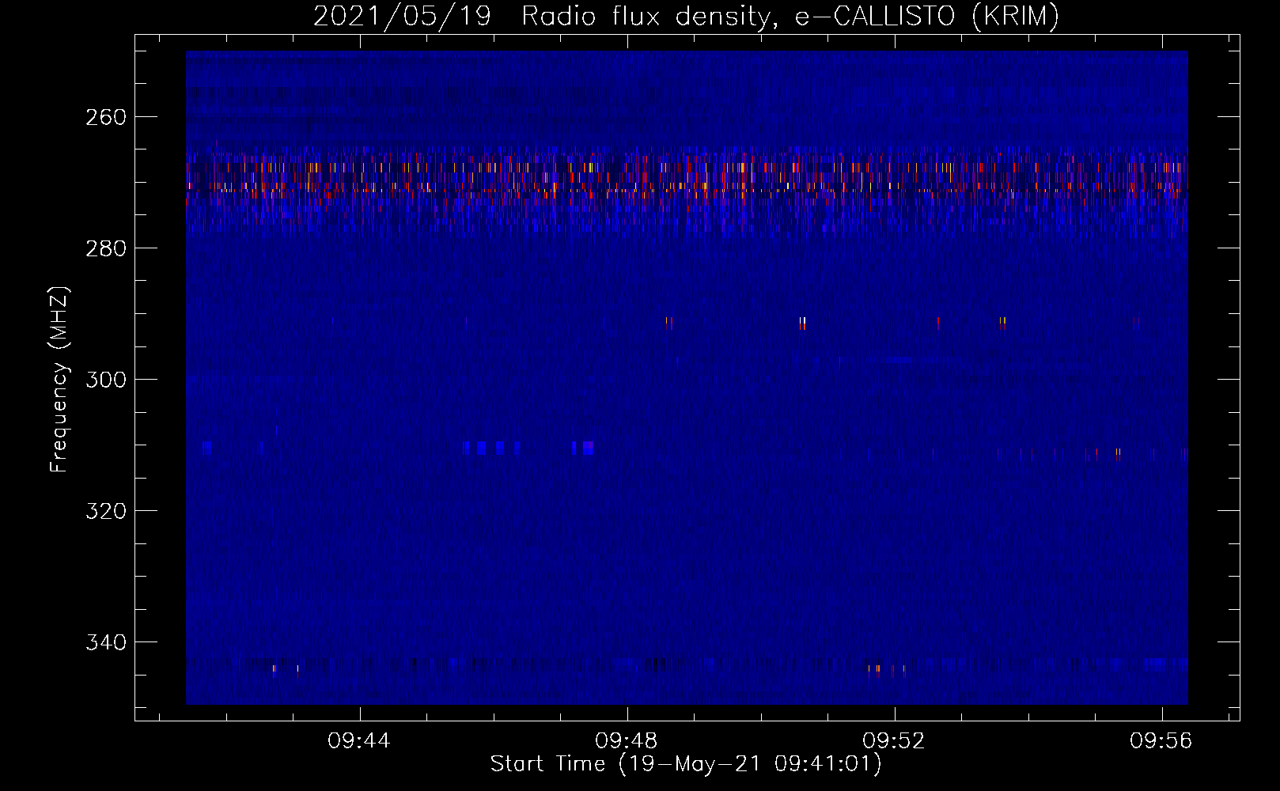Click the 09:56 time tick label
The width and height of the screenshot is (1280, 791).
[x=1161, y=741]
